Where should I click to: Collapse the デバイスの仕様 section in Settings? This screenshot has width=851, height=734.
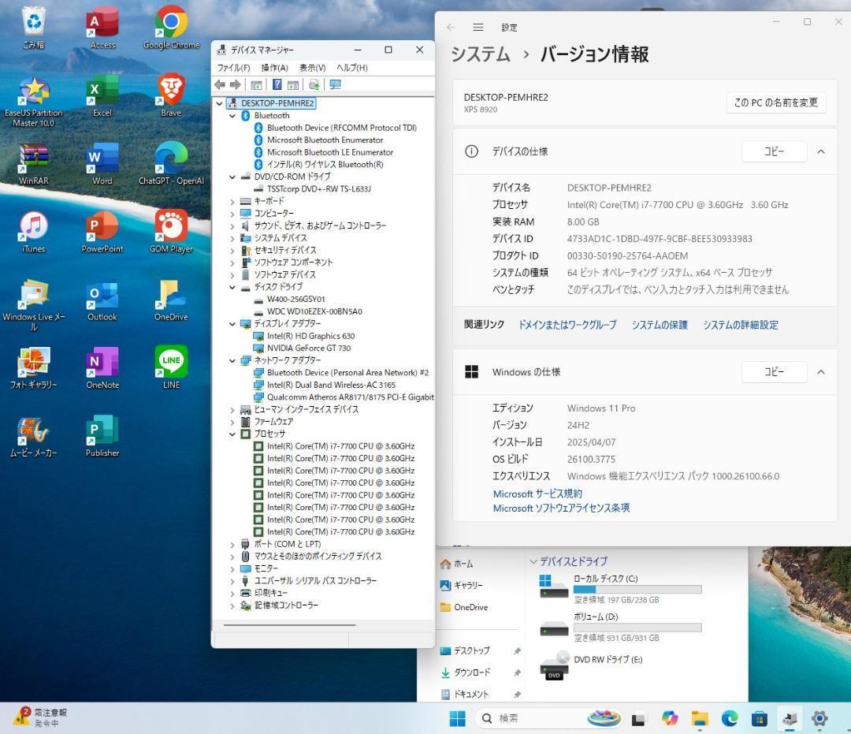[x=821, y=151]
